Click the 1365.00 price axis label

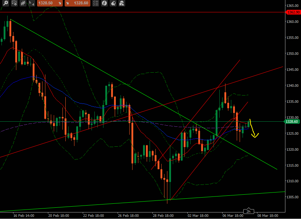point(292,6)
